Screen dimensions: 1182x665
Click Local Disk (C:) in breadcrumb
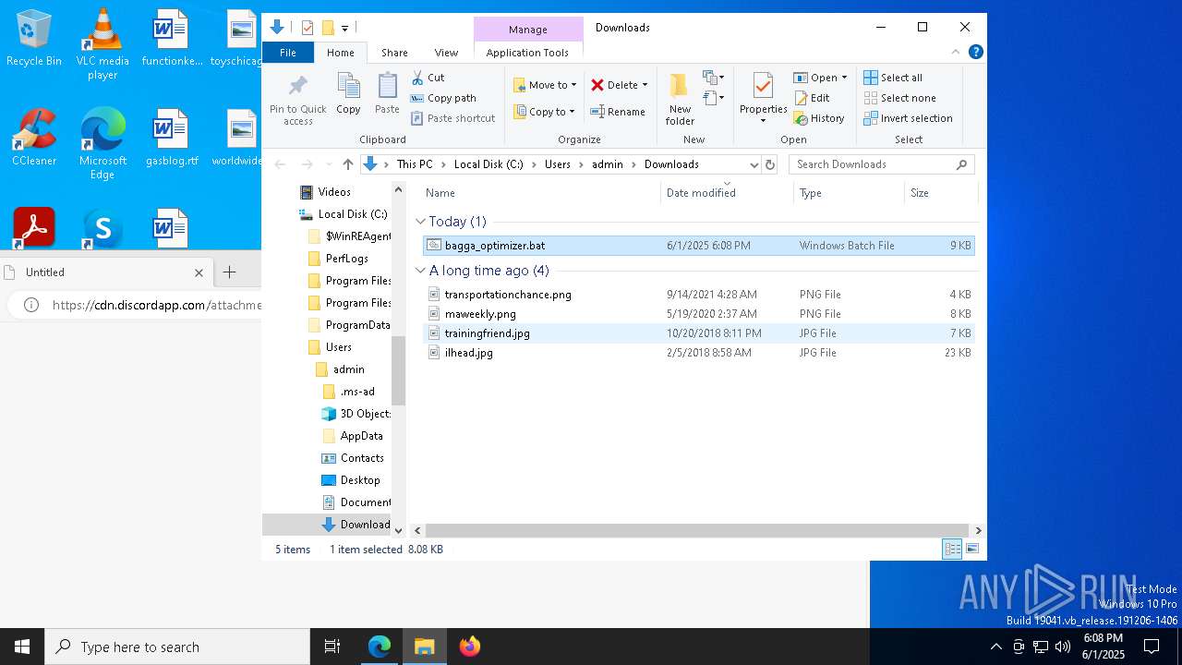pyautogui.click(x=488, y=164)
